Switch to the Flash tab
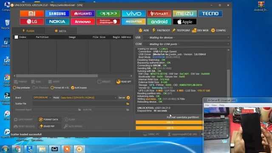Viewport: 272px width, 153px height. pos(28,31)
